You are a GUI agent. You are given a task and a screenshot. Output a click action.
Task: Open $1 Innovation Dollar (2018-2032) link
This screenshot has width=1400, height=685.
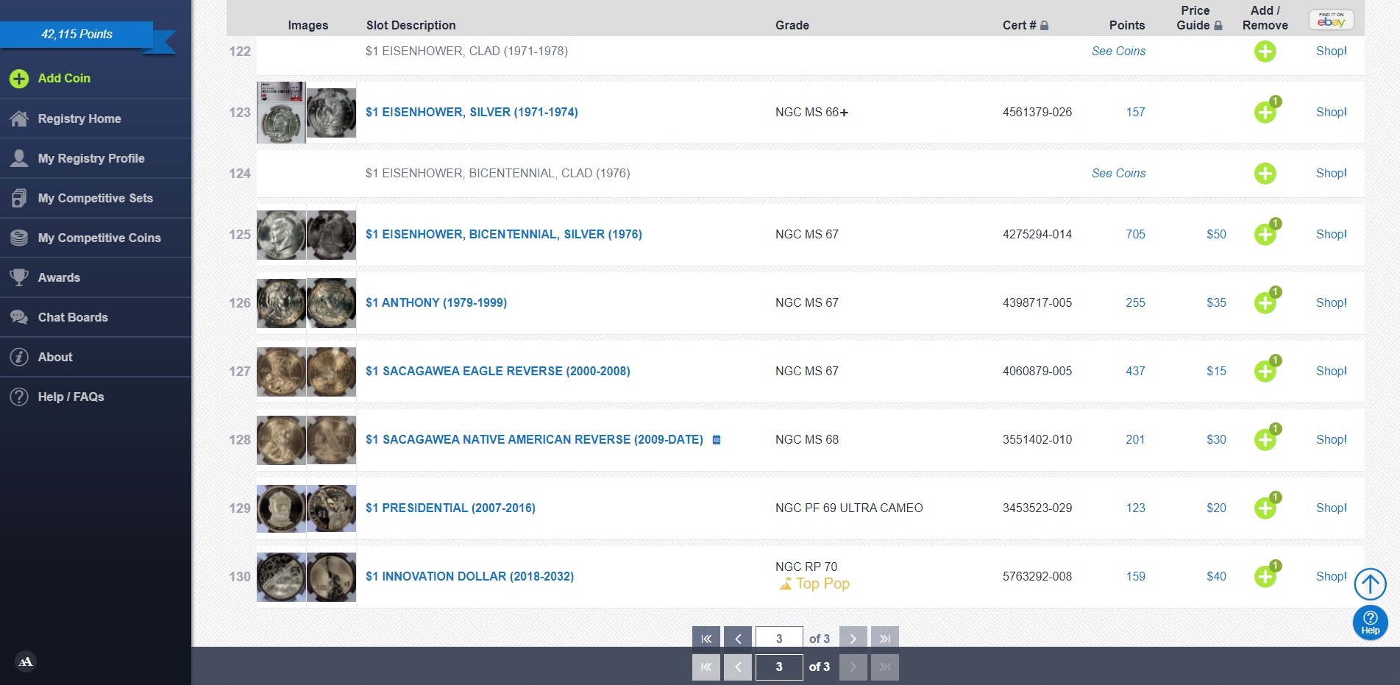click(469, 576)
